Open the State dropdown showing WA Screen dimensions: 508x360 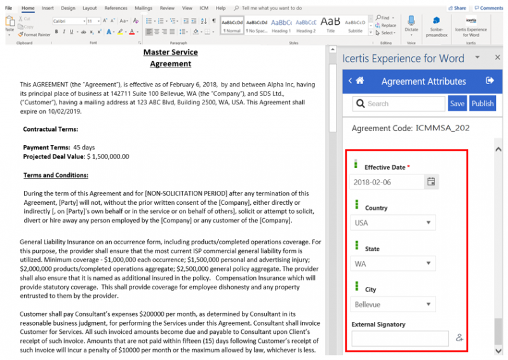click(x=393, y=263)
